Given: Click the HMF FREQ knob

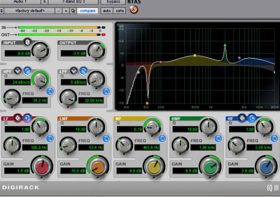Looking at the screenshot, I should [181, 145].
